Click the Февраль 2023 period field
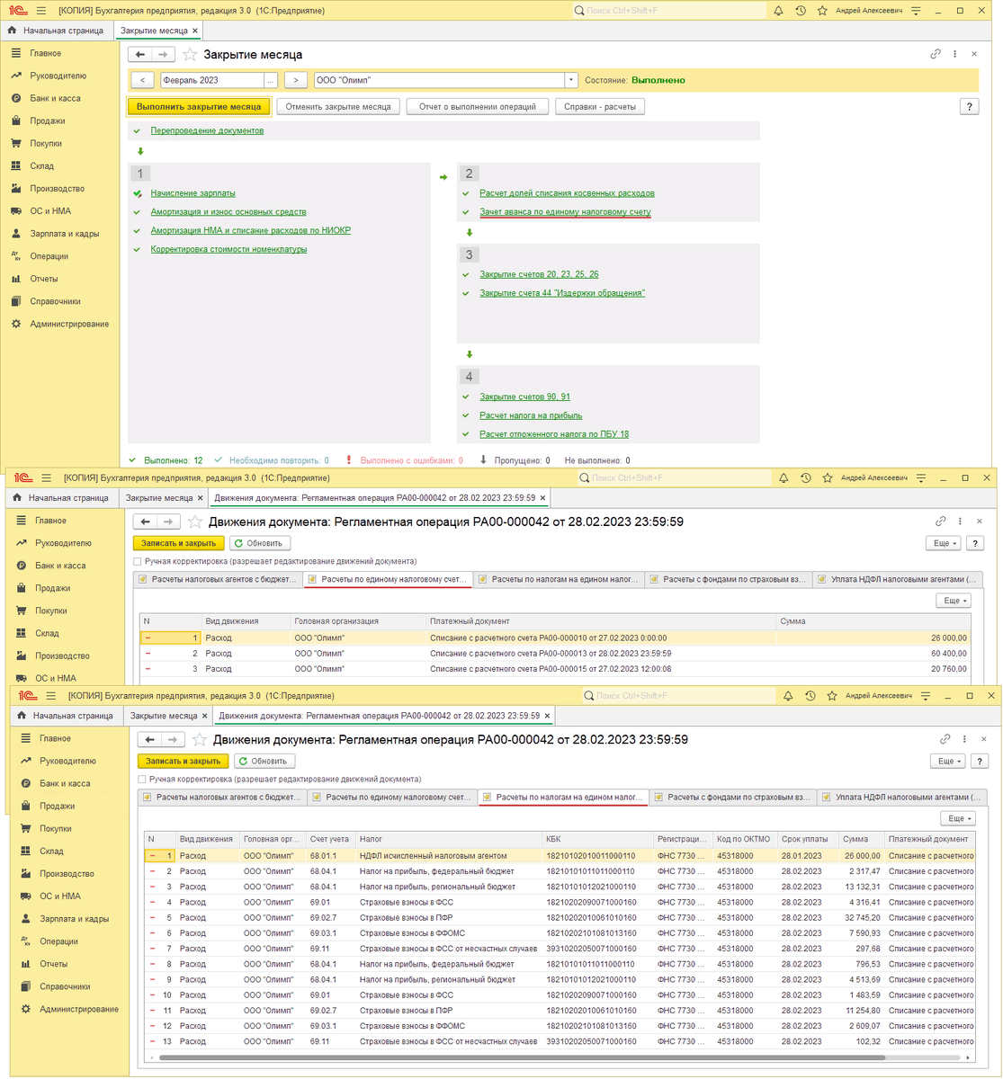The width and height of the screenshot is (1003, 1079). 212,80
